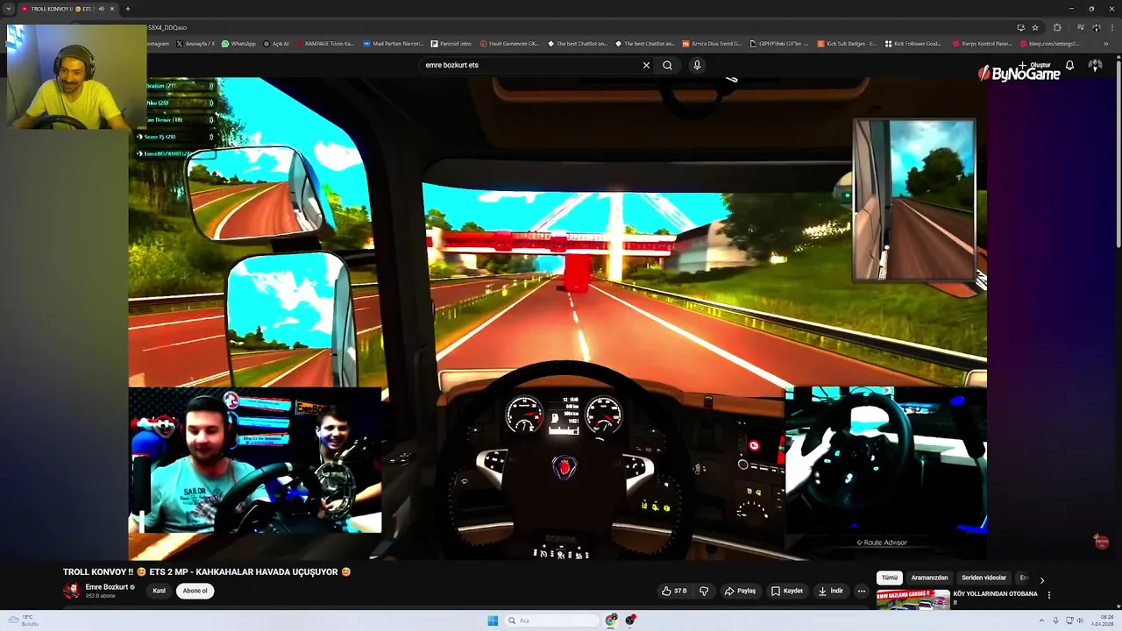
Task: Open the Chrome profile avatar
Action: point(1096,27)
